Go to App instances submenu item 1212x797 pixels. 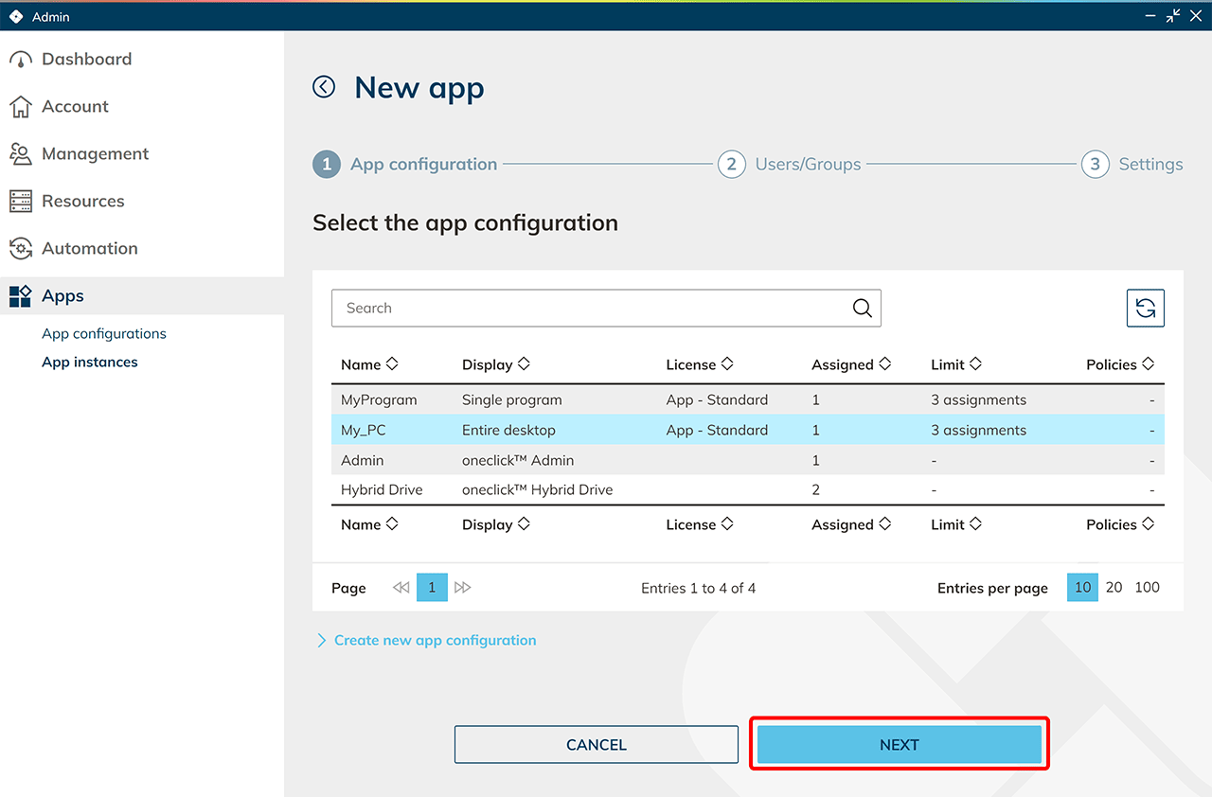click(x=90, y=362)
